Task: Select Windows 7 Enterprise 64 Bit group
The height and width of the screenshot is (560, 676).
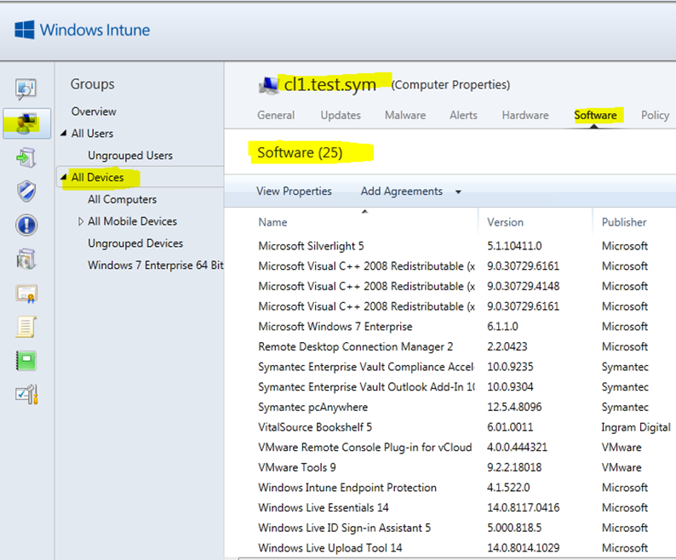Action: (x=156, y=266)
